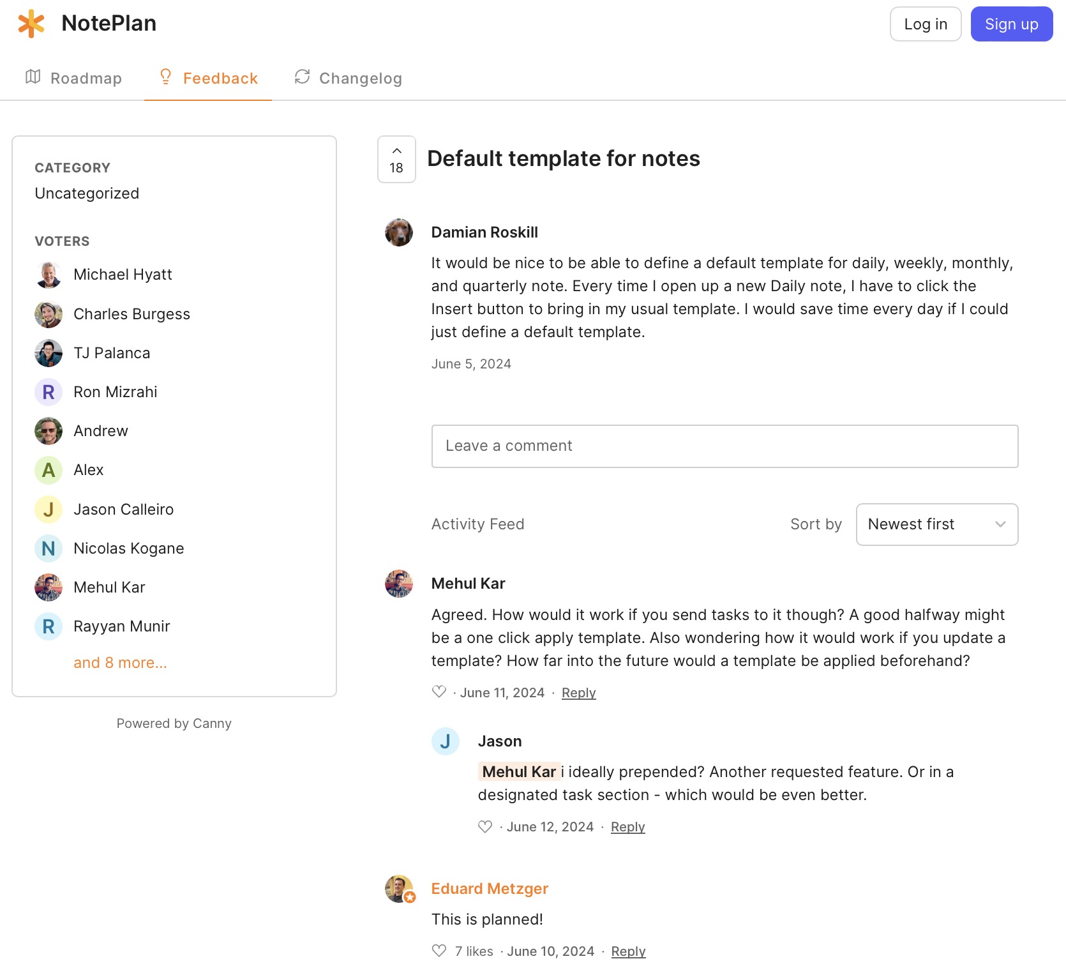Like Jason's reply with heart icon
Image resolution: width=1066 pixels, height=968 pixels.
[x=485, y=826]
